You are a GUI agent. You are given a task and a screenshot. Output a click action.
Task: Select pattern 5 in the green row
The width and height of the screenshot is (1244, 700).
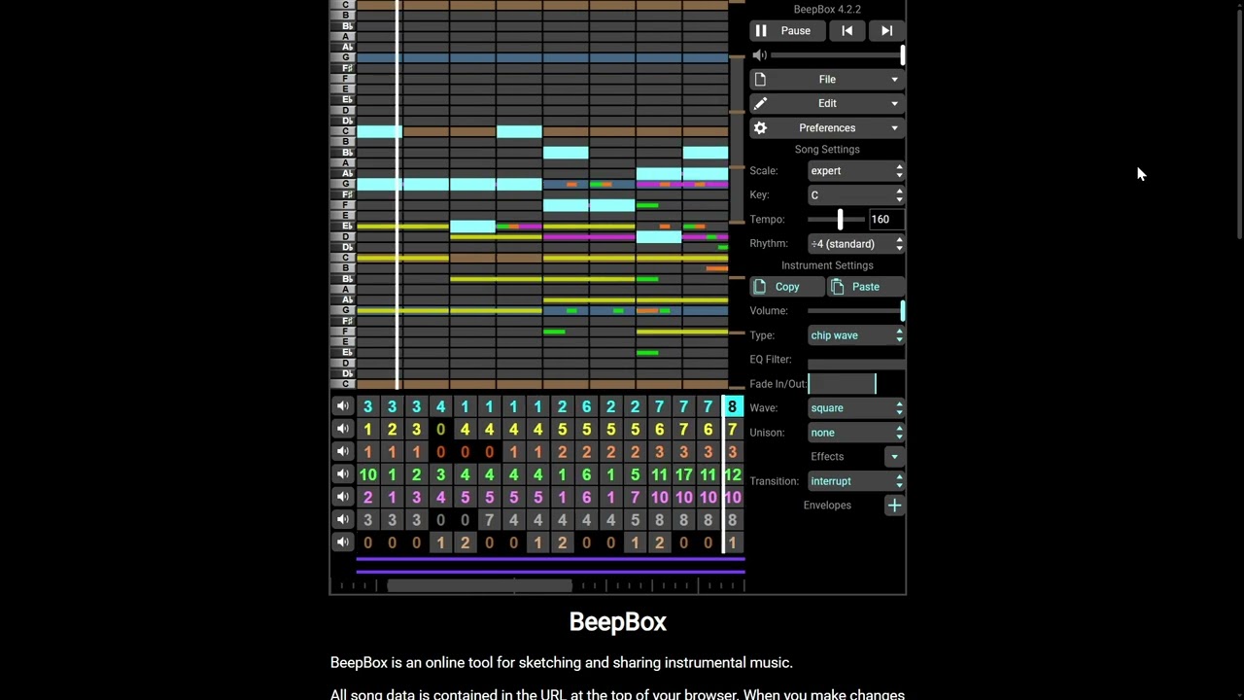pyautogui.click(x=635, y=474)
